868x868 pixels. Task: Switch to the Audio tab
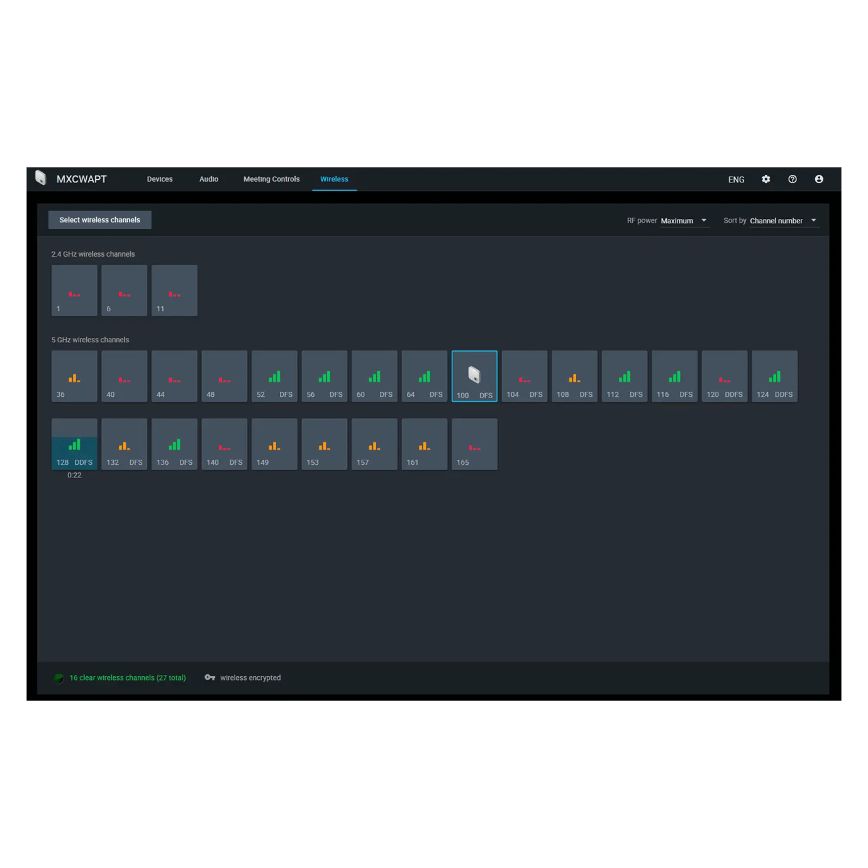[209, 179]
